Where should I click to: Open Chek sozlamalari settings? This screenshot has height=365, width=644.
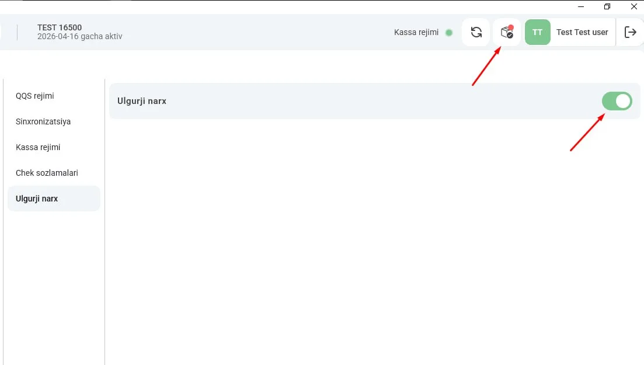(47, 173)
